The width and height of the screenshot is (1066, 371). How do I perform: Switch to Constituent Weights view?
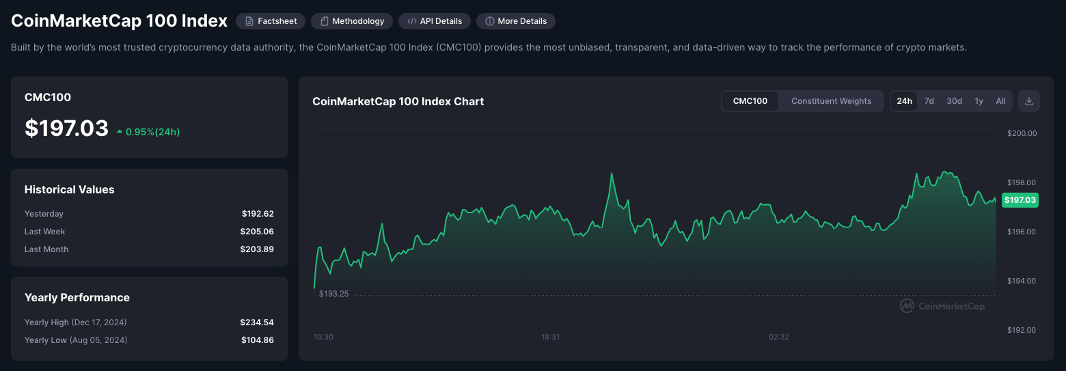(831, 101)
